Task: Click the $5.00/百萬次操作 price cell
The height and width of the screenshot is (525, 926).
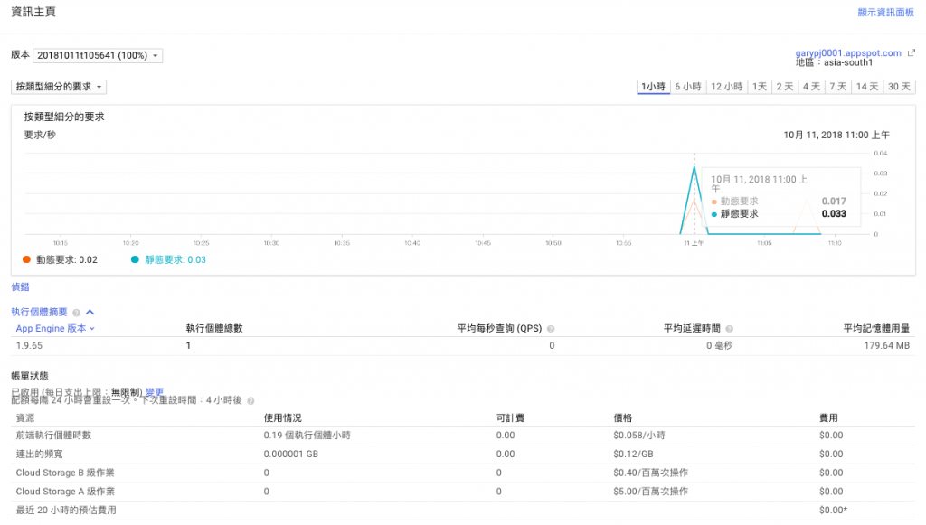Action: coord(650,492)
